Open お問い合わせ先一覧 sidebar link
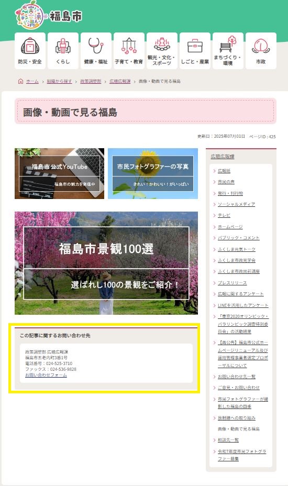The height and width of the screenshot is (486, 288). tap(237, 377)
